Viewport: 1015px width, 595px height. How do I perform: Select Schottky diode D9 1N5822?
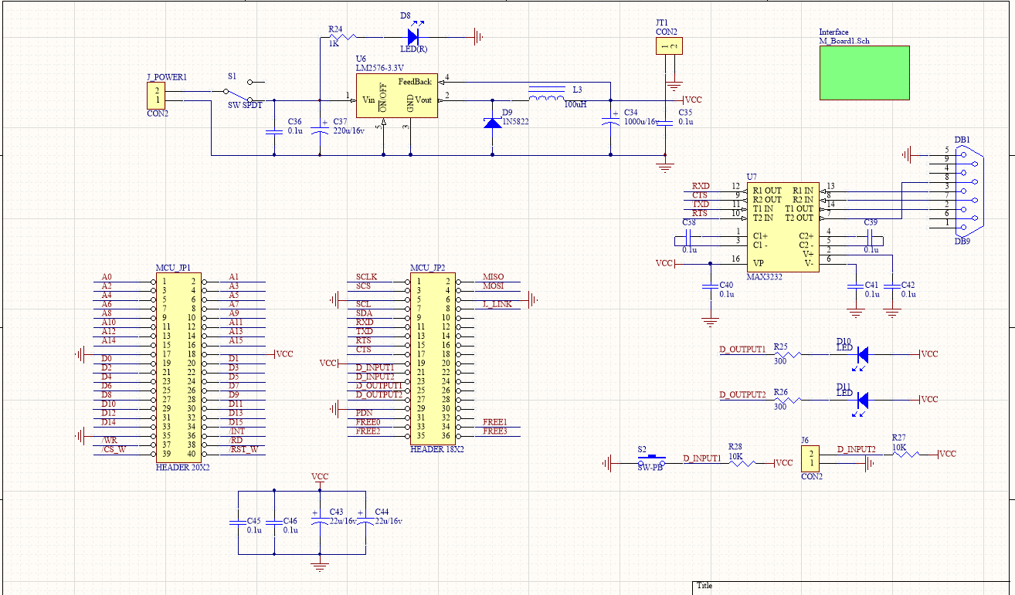[492, 123]
